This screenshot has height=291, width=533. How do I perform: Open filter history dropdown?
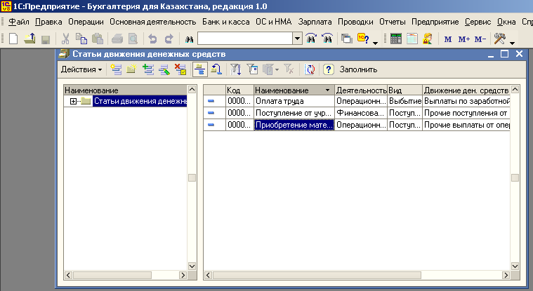point(270,69)
